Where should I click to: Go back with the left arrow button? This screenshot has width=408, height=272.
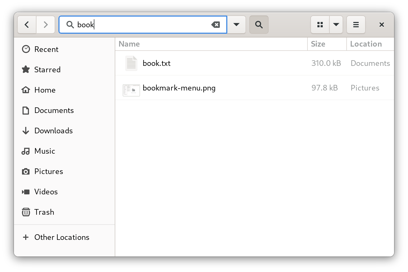click(27, 25)
